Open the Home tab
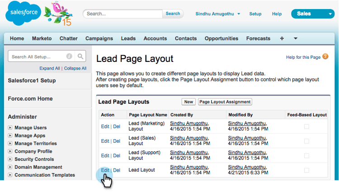 click(17, 38)
